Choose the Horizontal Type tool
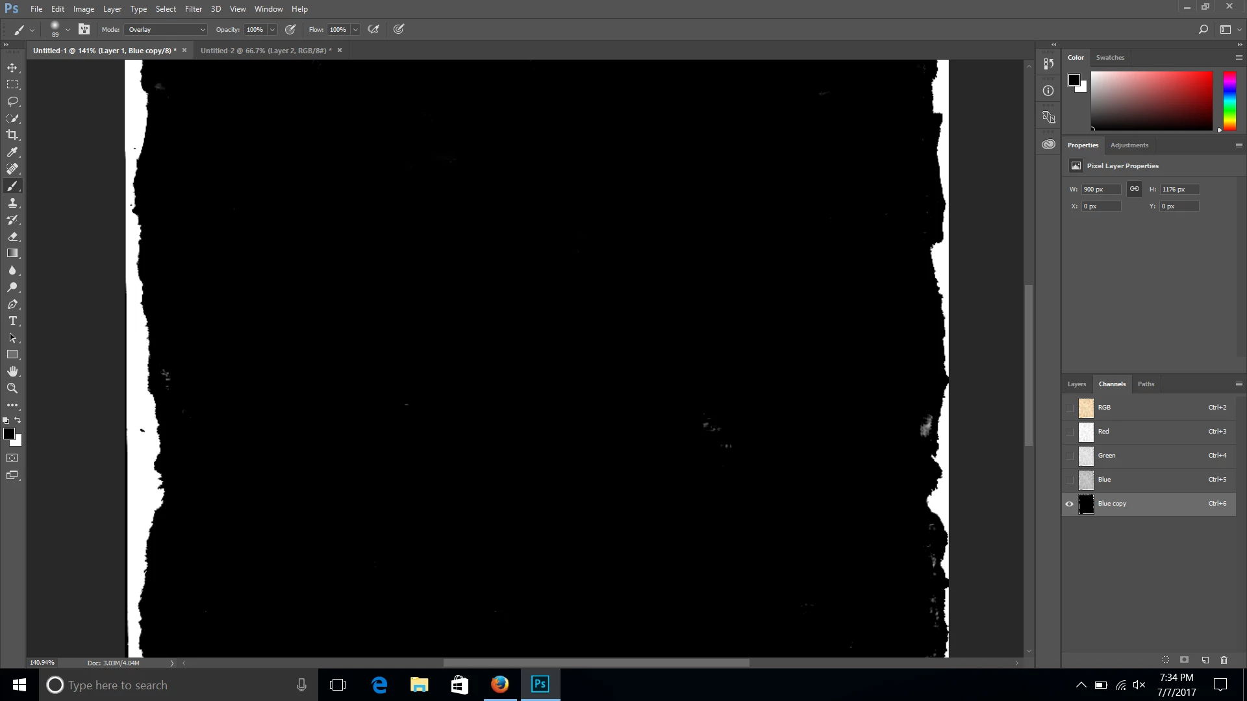 coord(12,321)
